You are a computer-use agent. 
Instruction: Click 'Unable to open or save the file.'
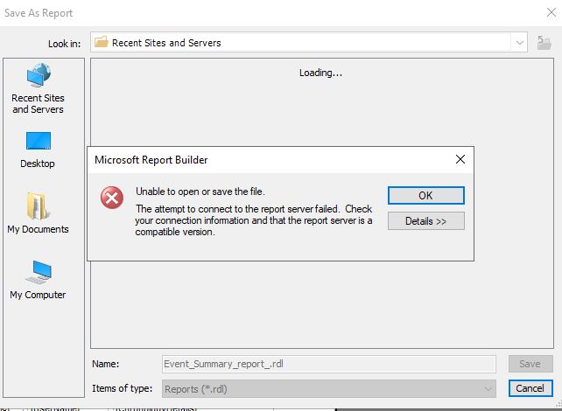[200, 192]
